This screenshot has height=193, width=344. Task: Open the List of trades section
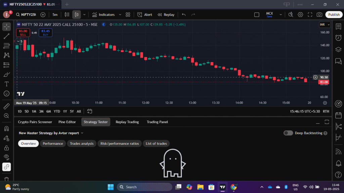click(156, 143)
